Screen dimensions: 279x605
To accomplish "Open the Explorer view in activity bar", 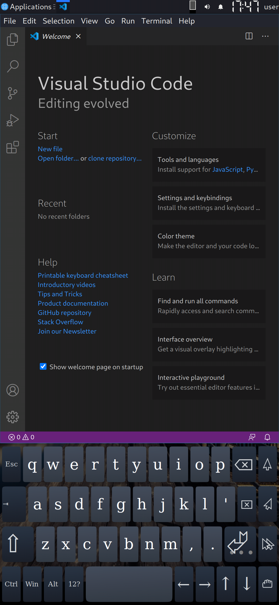I will pos(12,40).
